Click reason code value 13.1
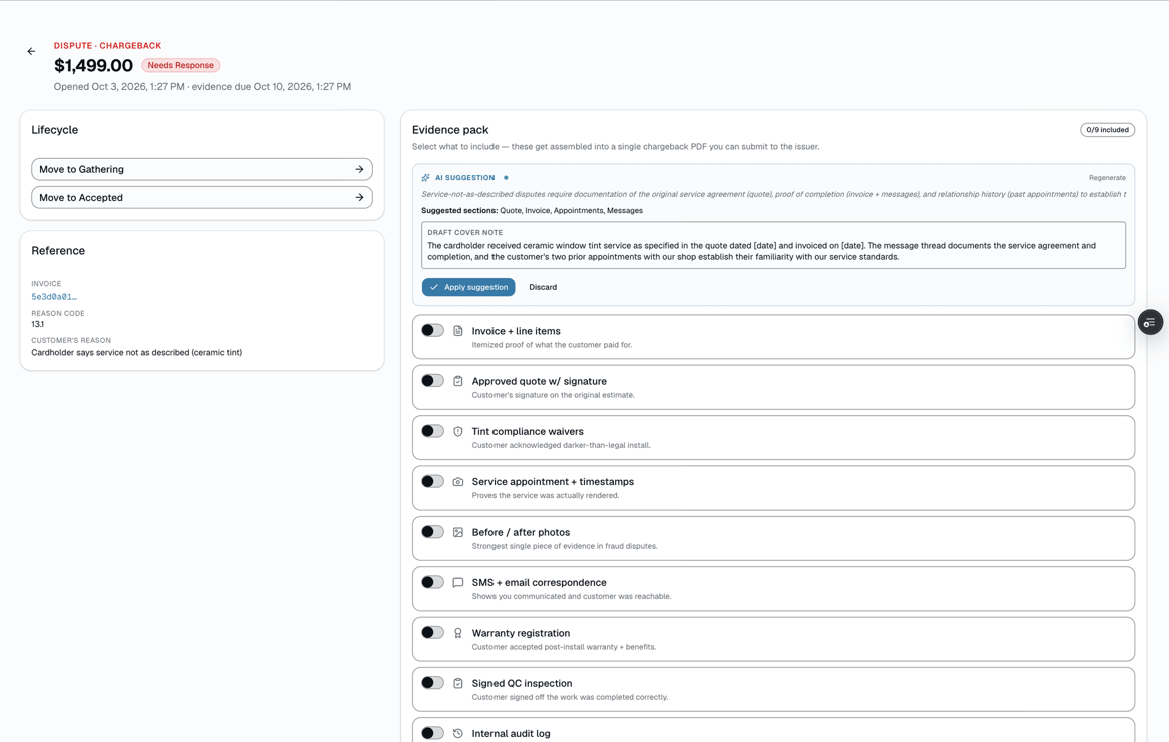The width and height of the screenshot is (1169, 742). click(38, 324)
